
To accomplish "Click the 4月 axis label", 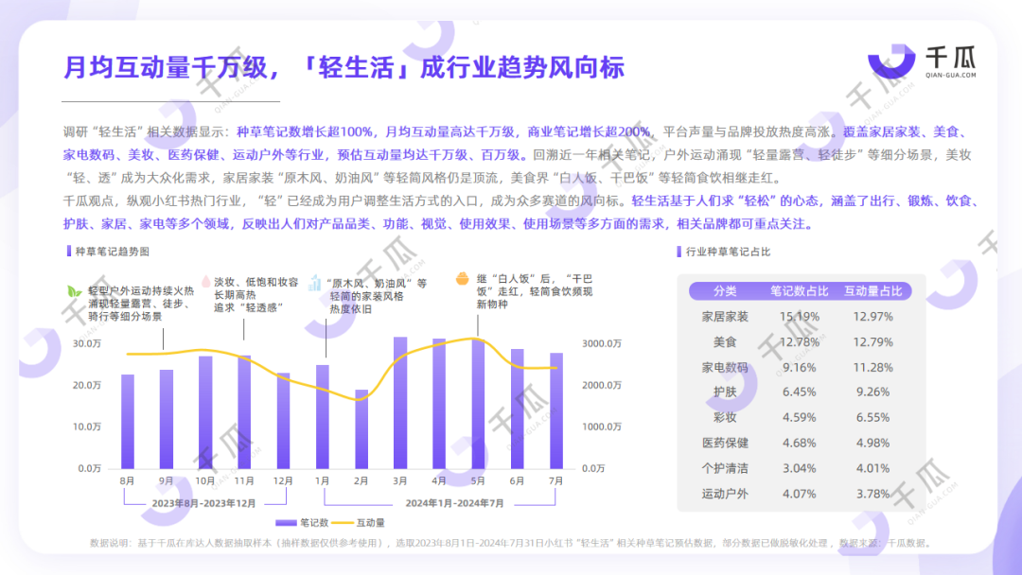I will (439, 480).
